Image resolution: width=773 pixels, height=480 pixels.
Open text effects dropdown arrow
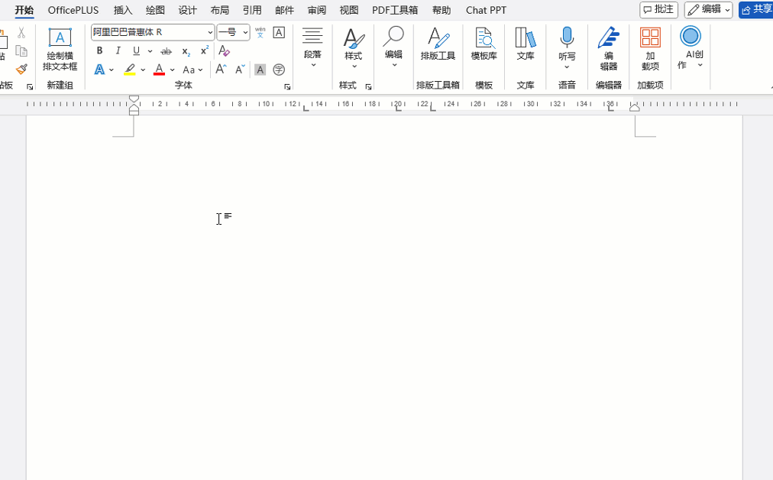[112, 70]
